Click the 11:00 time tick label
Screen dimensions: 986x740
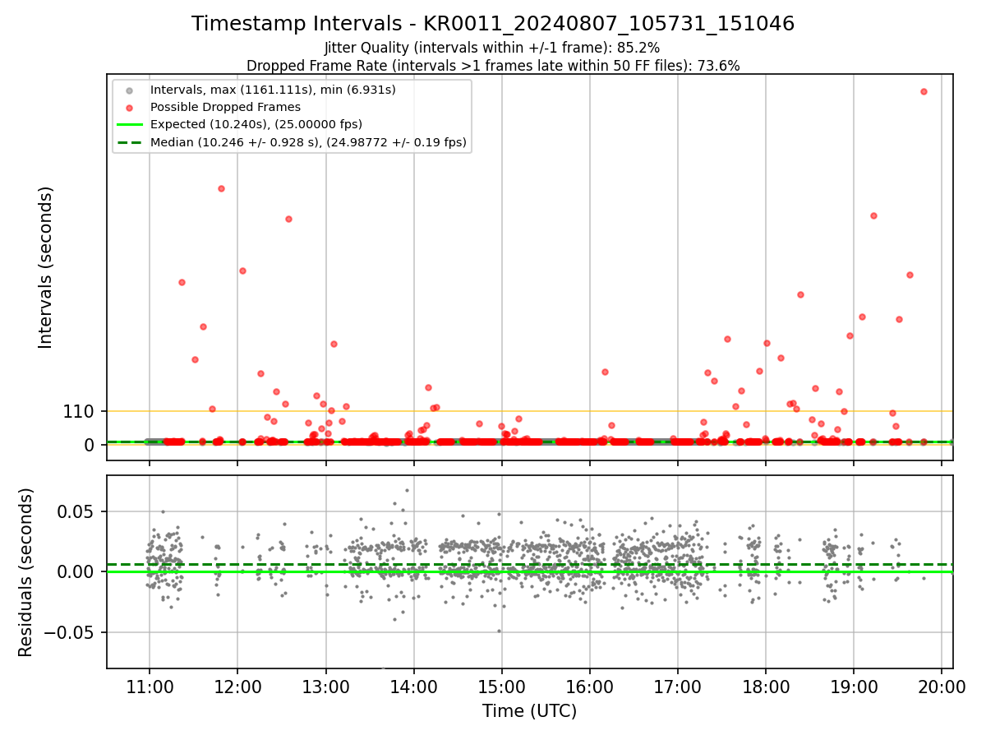[x=149, y=686]
